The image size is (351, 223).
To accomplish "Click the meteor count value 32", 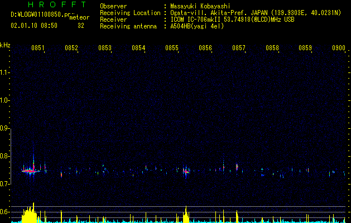I will tap(81, 26).
